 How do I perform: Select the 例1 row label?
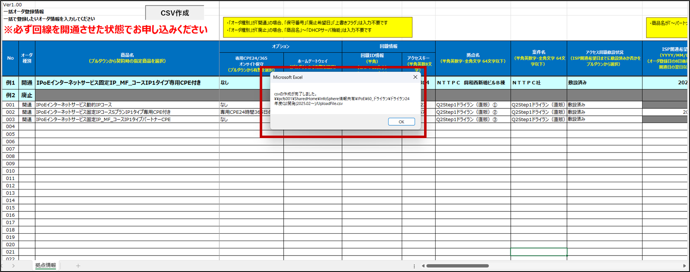pyautogui.click(x=10, y=83)
